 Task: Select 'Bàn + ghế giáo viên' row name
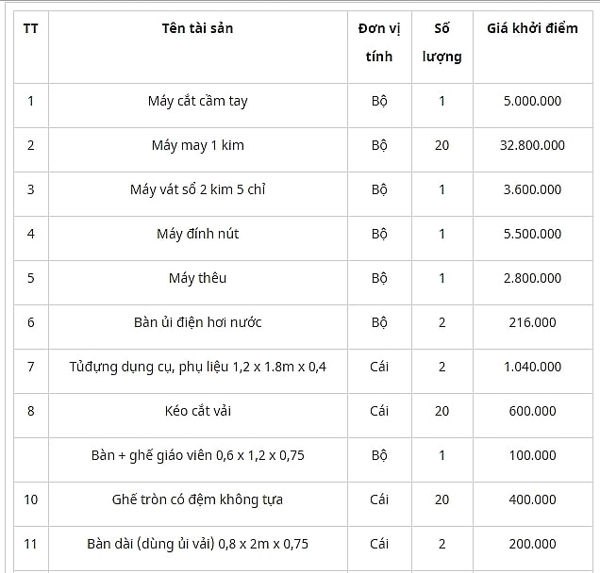tap(198, 455)
